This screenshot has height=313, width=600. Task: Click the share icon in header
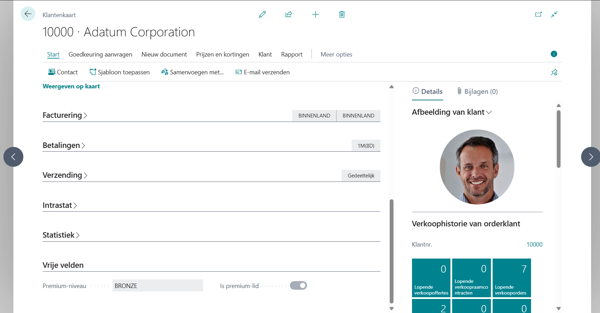click(x=289, y=14)
